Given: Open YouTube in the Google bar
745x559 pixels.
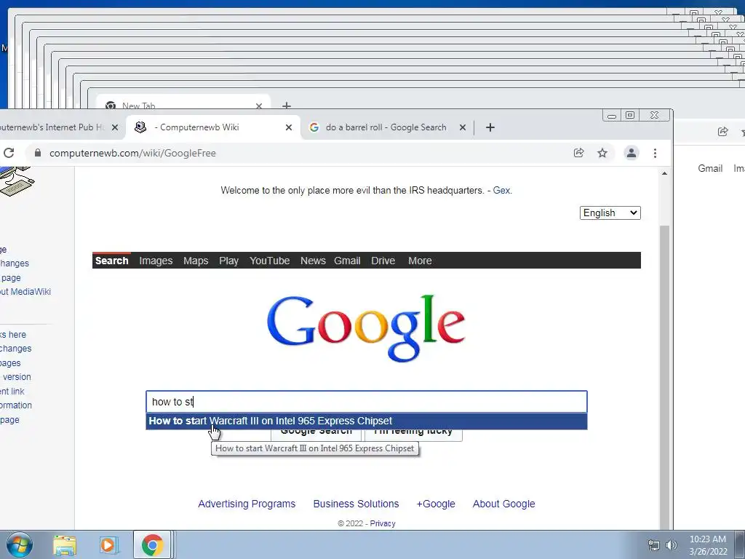Looking at the screenshot, I should point(269,261).
